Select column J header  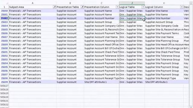(x=132, y=3)
